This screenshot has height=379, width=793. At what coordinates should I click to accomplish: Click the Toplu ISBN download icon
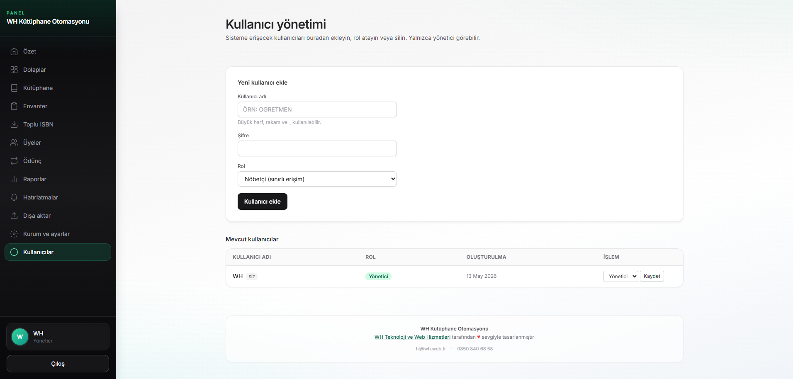click(14, 124)
